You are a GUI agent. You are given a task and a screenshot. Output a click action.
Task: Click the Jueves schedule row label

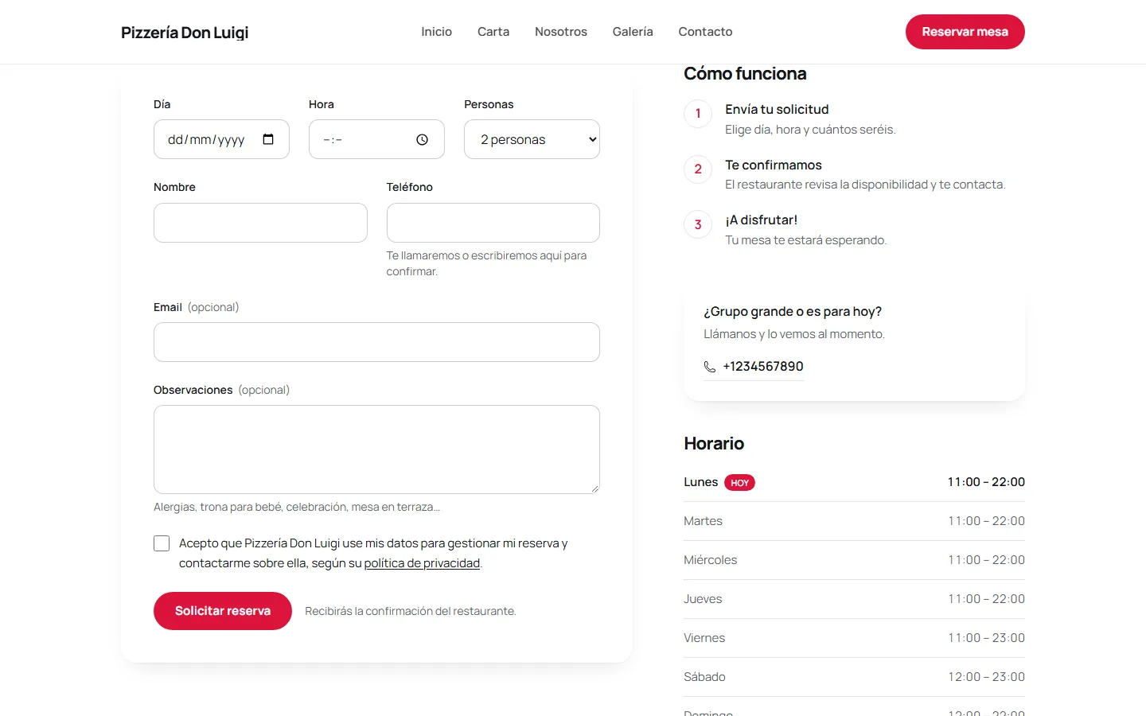[x=703, y=599]
